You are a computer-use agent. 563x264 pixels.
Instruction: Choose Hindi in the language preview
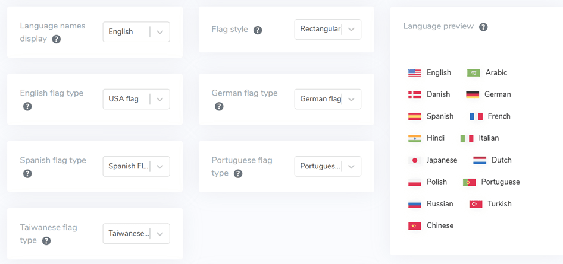click(x=436, y=138)
